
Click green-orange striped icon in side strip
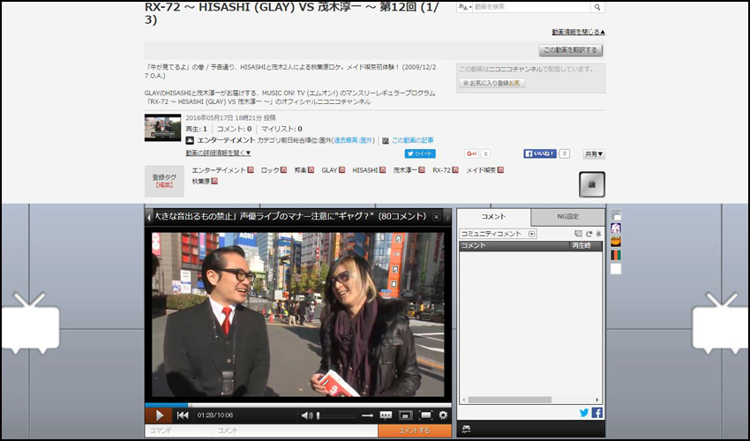616,255
